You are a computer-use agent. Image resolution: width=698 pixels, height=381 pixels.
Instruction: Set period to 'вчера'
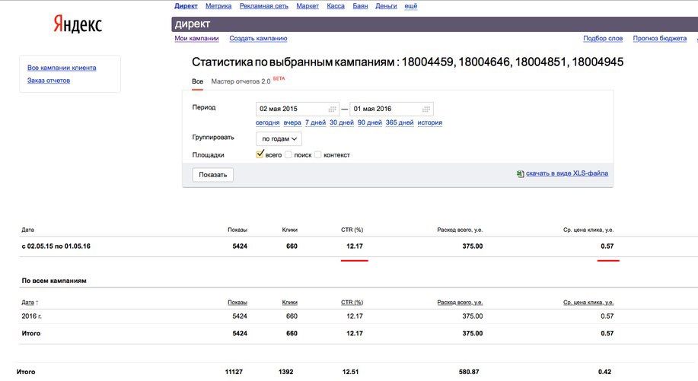(x=292, y=122)
